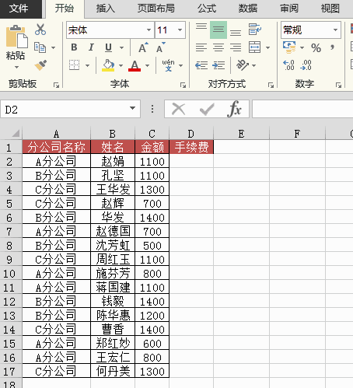Toggle bold formatting

click(74, 47)
